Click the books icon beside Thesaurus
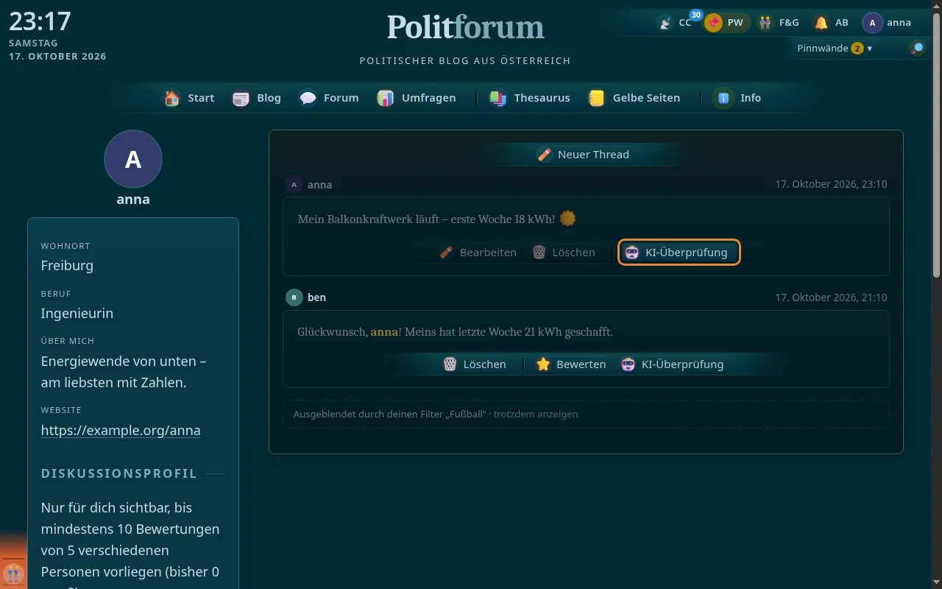The width and height of the screenshot is (942, 589). [498, 98]
